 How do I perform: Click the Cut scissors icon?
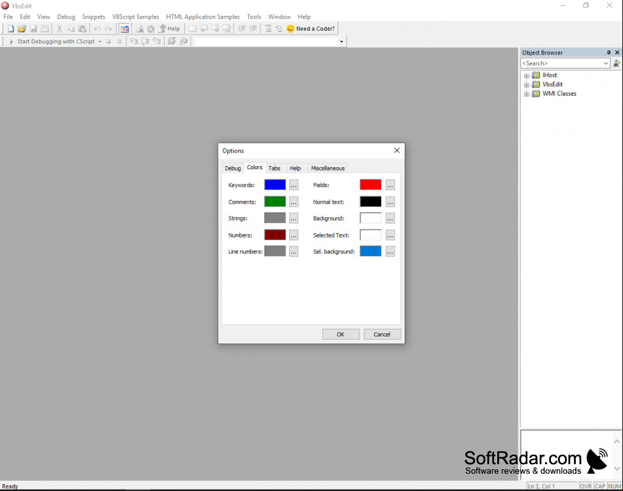[x=59, y=29]
